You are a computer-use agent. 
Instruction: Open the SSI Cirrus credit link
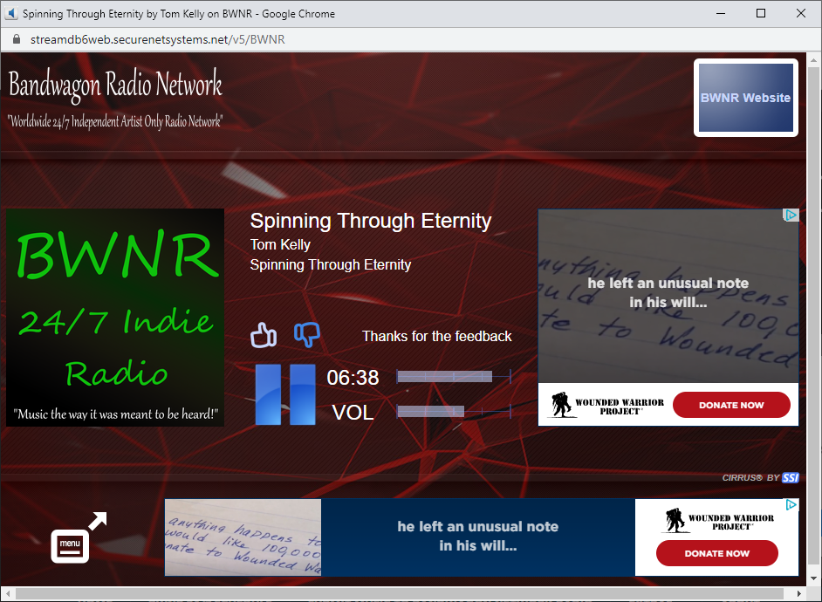(x=760, y=478)
